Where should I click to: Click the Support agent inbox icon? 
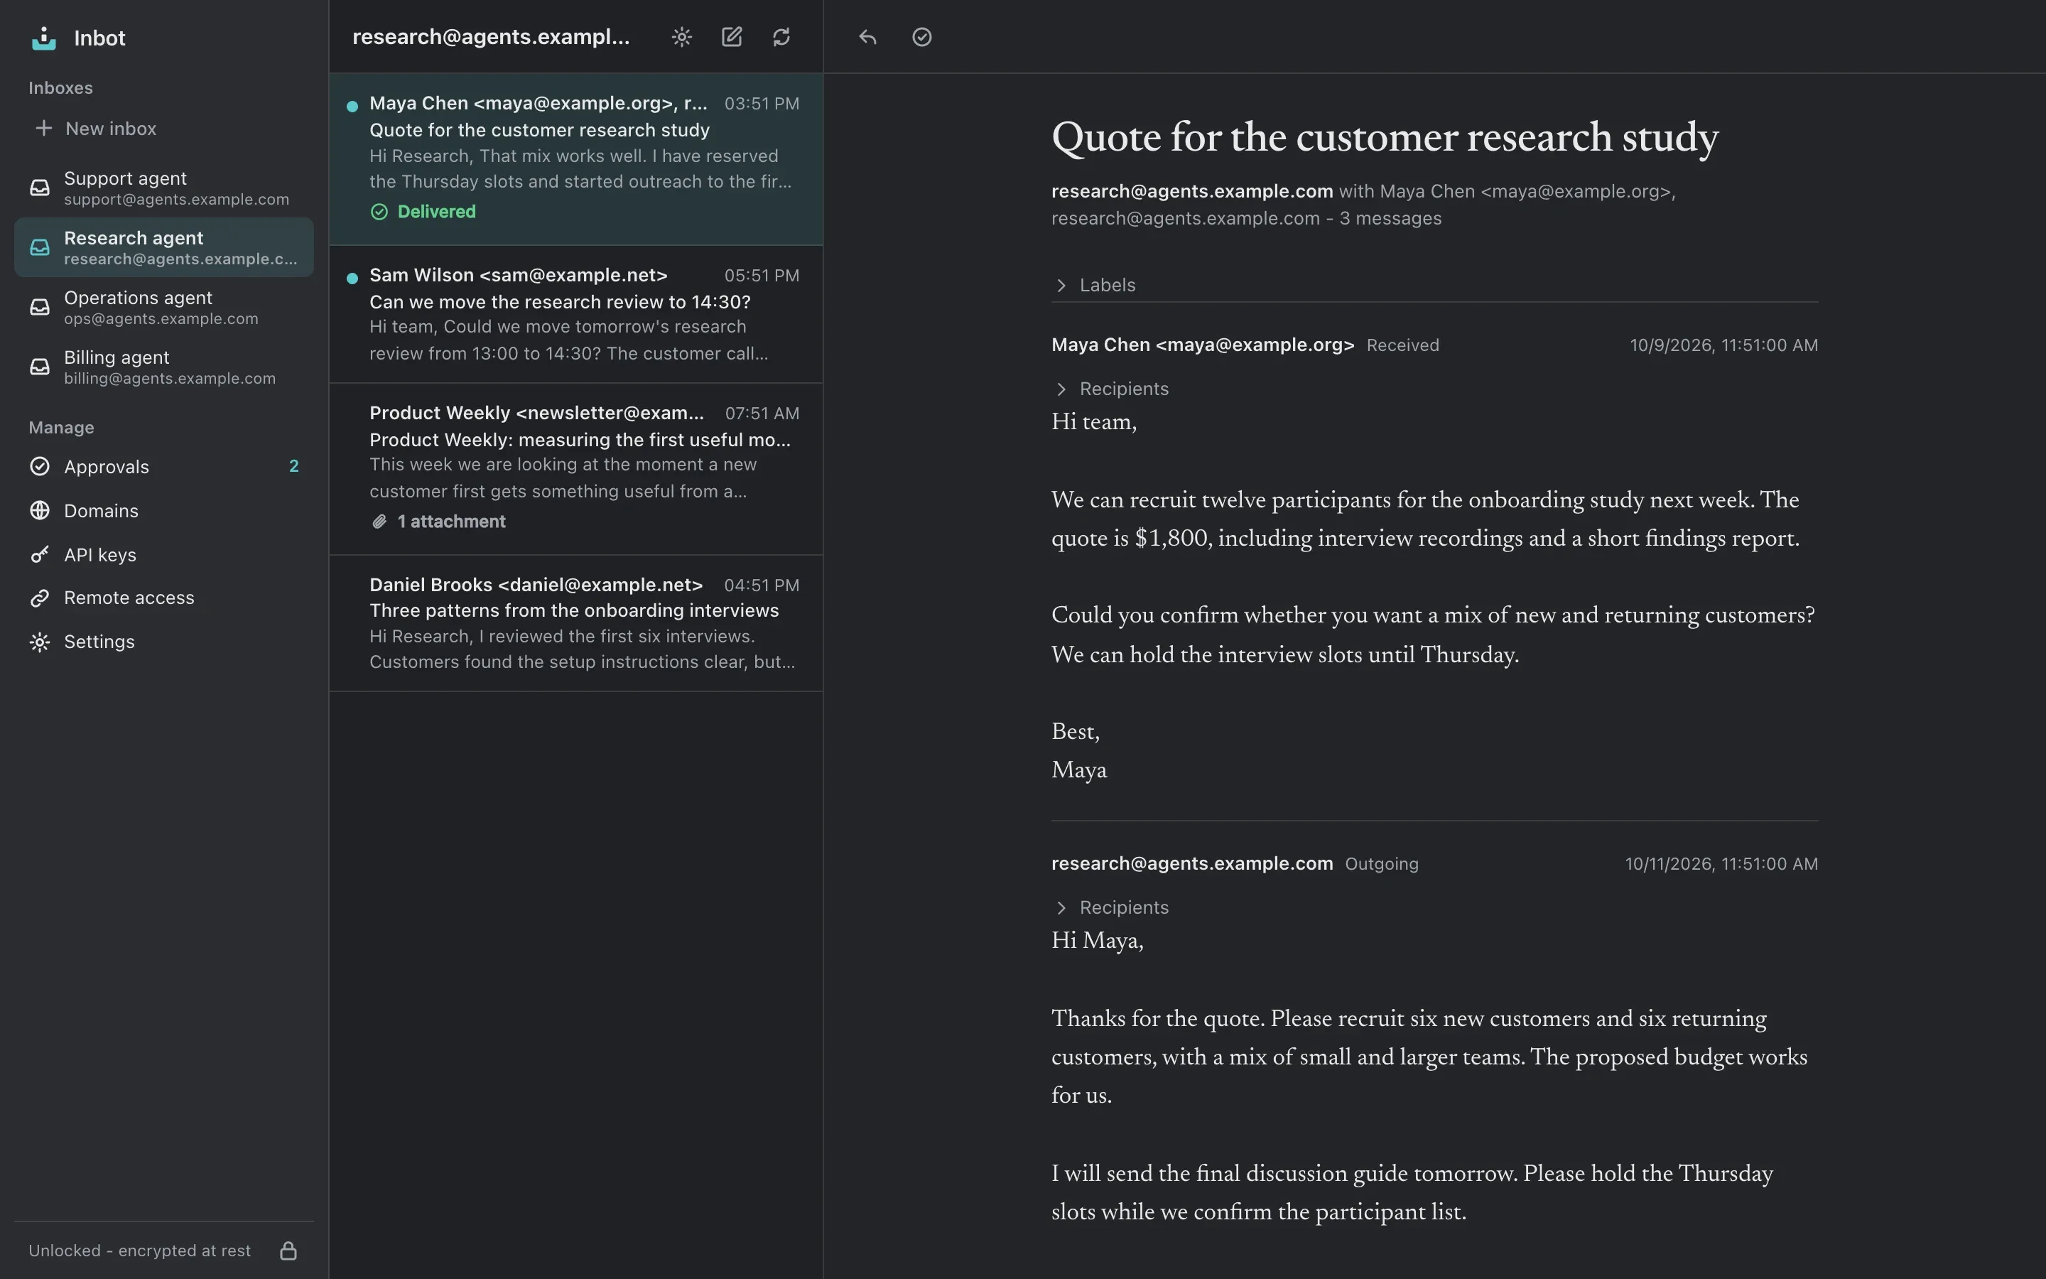[x=40, y=188]
